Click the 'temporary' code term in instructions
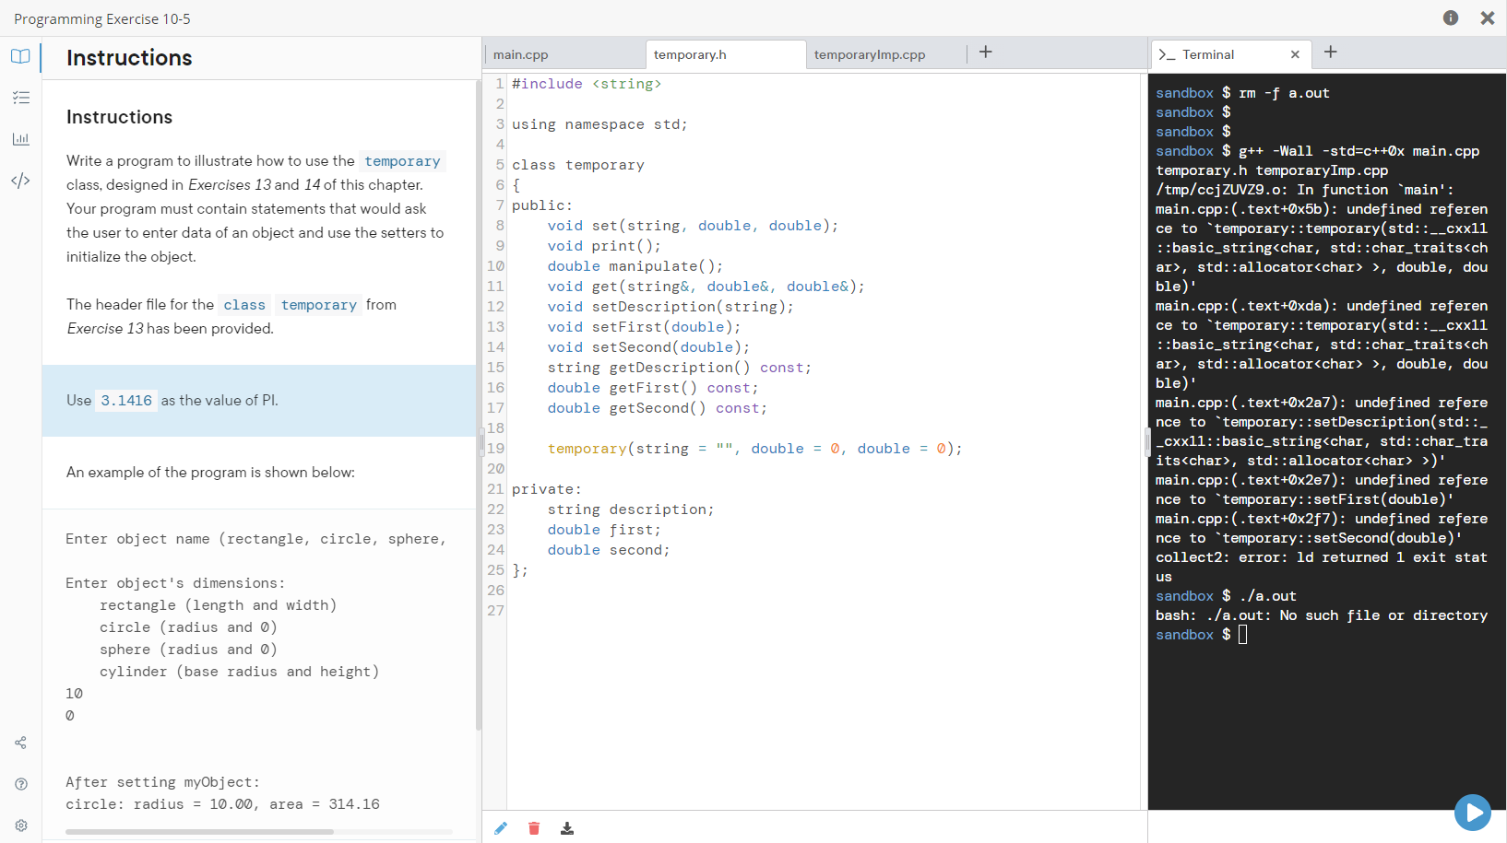The image size is (1507, 843). (x=402, y=161)
